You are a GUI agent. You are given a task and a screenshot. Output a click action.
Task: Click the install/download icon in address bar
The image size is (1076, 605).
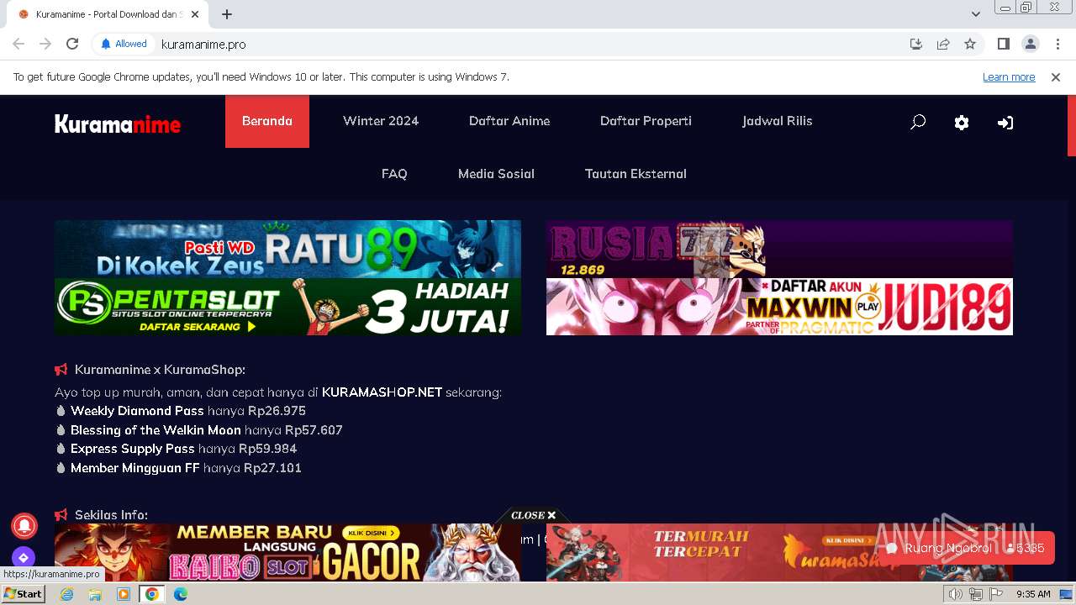[916, 44]
